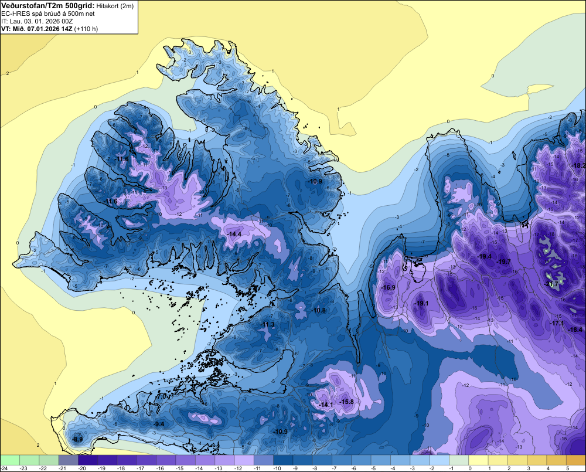Select the -17 legend color swatch
586x472 pixels.
[x=146, y=460]
